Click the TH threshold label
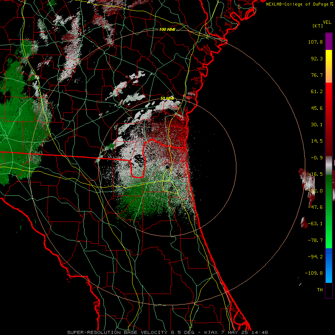This screenshot has height=335, width=335. [320, 290]
